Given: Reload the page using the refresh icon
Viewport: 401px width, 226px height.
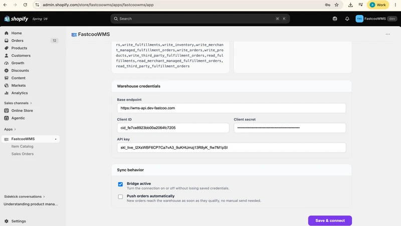Looking at the screenshot, I should (25, 5).
